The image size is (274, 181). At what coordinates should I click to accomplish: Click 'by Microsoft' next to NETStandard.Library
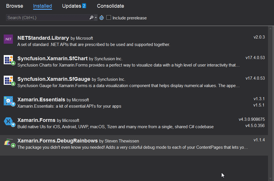coord(82,38)
